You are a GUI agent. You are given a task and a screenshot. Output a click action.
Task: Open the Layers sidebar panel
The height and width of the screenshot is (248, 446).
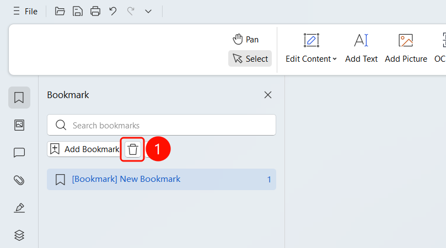point(19,235)
